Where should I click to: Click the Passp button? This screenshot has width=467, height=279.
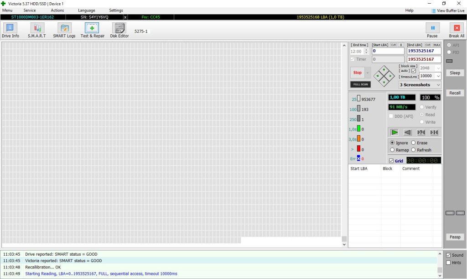point(455,237)
